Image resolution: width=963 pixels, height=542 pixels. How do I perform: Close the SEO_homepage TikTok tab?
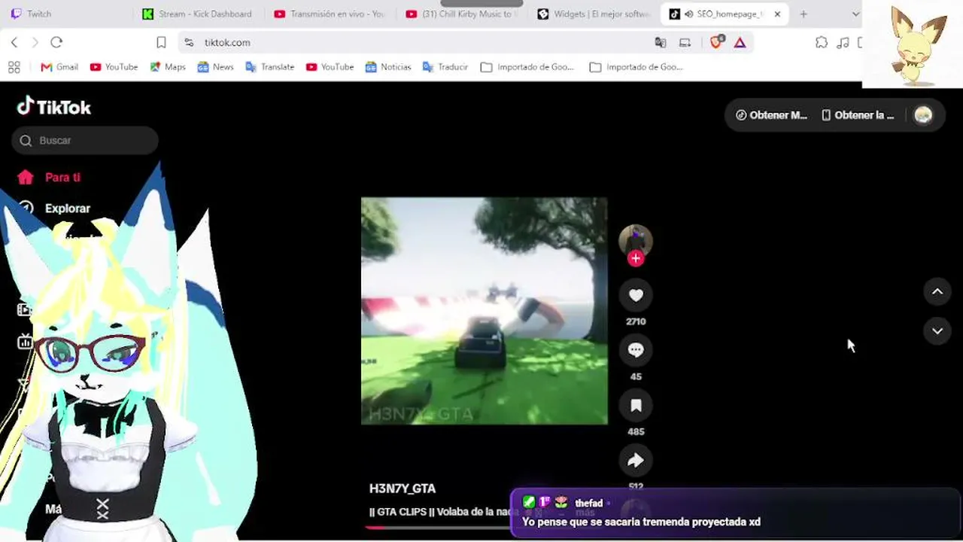pyautogui.click(x=777, y=14)
